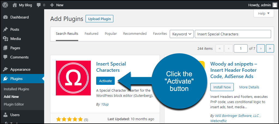Image resolution: width=279 pixels, height=124 pixels.
Task: Click the five-star rating of Insert Special Characters
Action: coord(69,119)
